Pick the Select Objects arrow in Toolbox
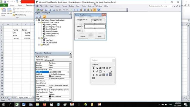The width and height of the screenshot is (190, 107). tap(94, 68)
